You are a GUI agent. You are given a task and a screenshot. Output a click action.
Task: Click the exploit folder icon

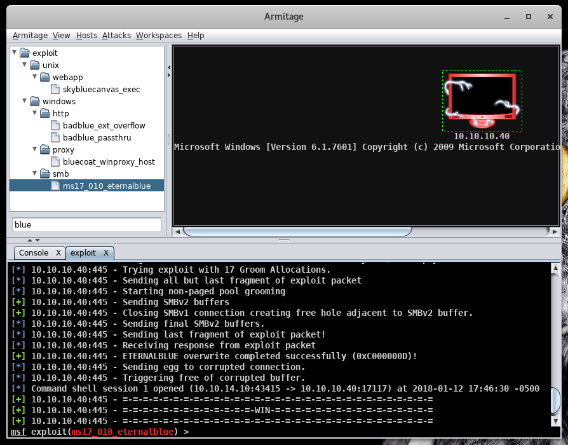(x=25, y=53)
